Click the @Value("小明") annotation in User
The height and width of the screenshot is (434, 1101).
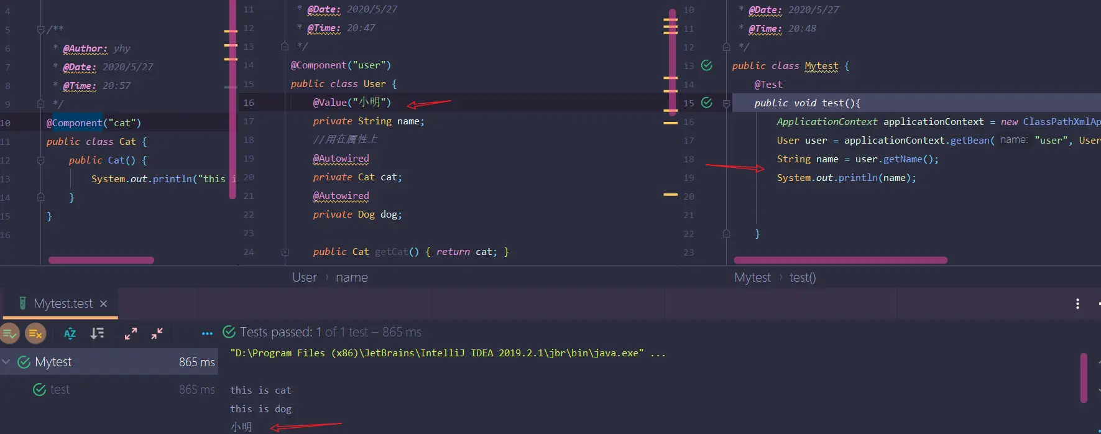point(352,103)
